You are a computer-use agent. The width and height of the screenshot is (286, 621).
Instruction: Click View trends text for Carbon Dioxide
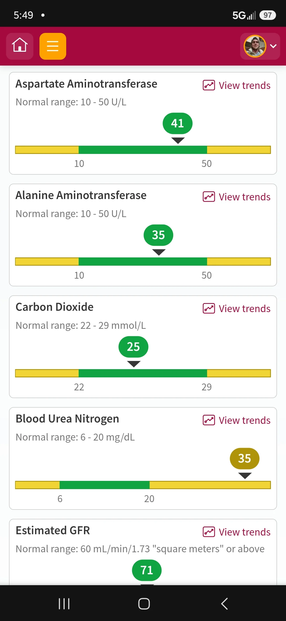[x=245, y=309]
